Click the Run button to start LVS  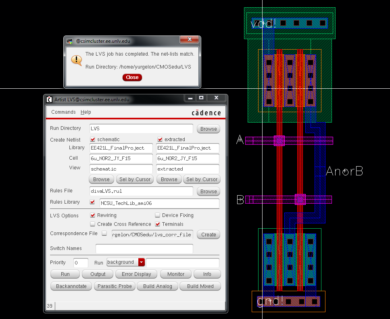(x=65, y=274)
